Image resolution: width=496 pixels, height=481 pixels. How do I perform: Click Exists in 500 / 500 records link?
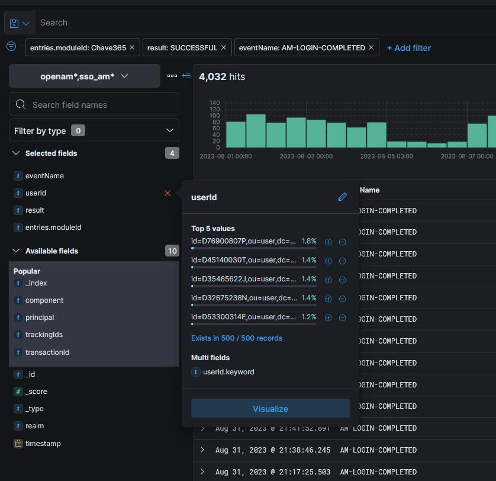pyautogui.click(x=237, y=338)
